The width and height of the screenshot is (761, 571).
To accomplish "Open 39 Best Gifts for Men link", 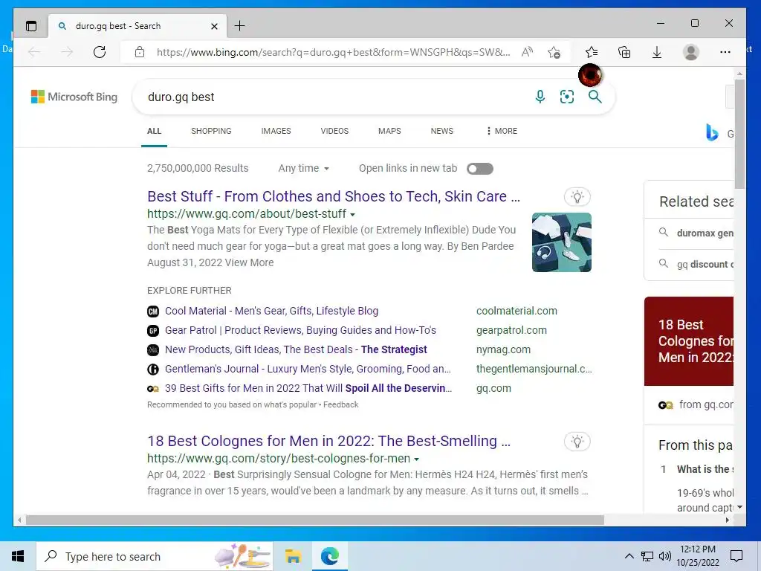I will [x=308, y=389].
